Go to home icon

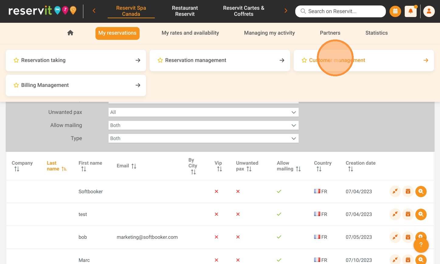(70, 33)
